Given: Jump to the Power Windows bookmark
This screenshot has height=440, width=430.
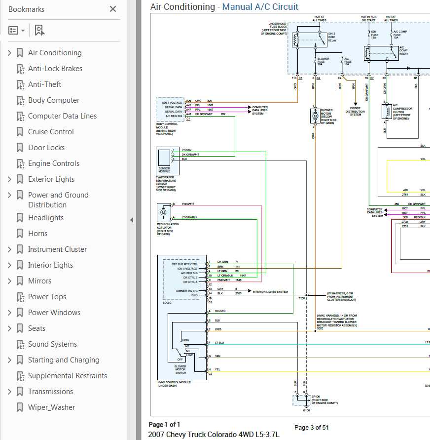Looking at the screenshot, I should (54, 313).
